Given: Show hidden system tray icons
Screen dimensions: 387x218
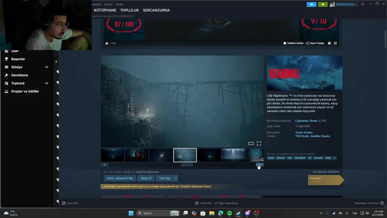Looking at the screenshot, I should tap(321, 213).
